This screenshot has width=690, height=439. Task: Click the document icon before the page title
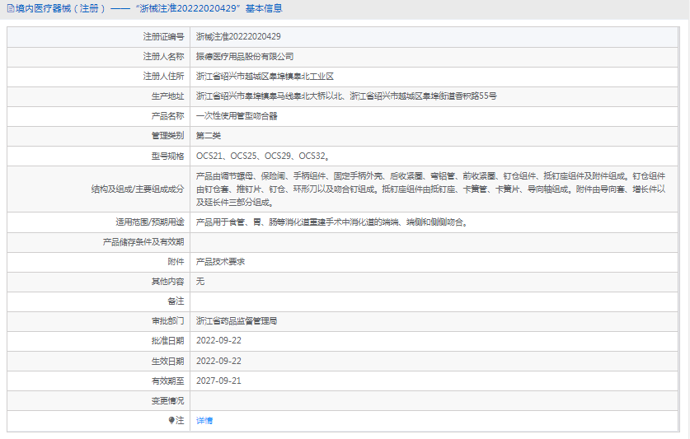pos(11,8)
